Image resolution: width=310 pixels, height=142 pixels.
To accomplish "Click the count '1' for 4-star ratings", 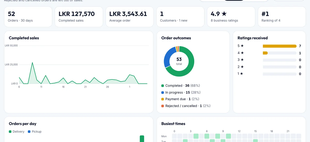I will coord(300,53).
